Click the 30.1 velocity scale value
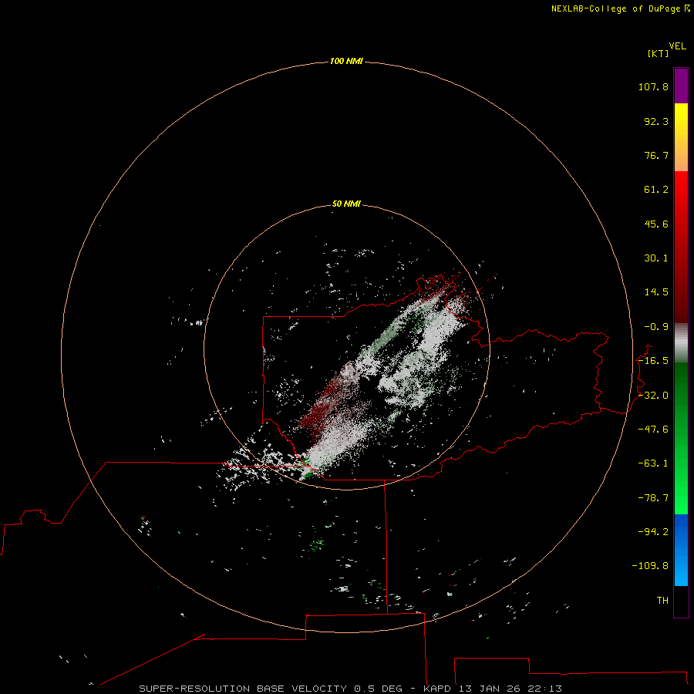 [x=656, y=258]
